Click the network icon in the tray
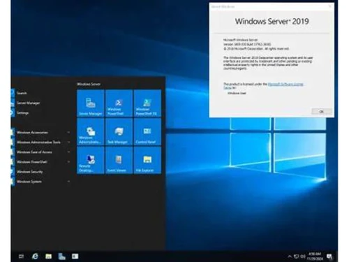The height and width of the screenshot is (262, 349). click(x=296, y=256)
